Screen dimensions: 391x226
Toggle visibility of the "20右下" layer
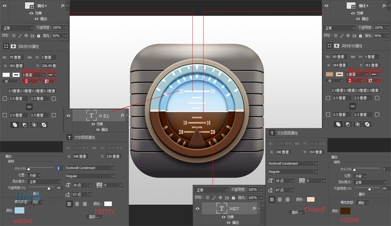[197, 208]
